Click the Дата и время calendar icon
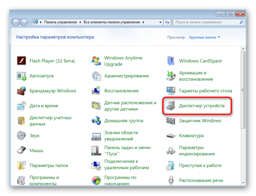The height and width of the screenshot is (196, 256). (x=21, y=106)
